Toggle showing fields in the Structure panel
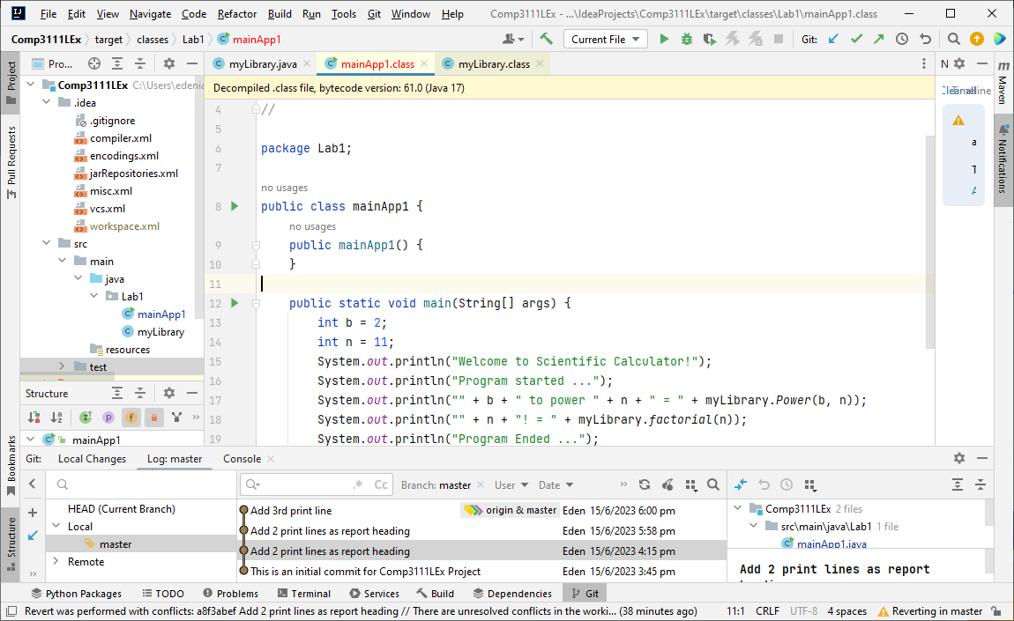Viewport: 1014px width, 621px height. (x=131, y=417)
